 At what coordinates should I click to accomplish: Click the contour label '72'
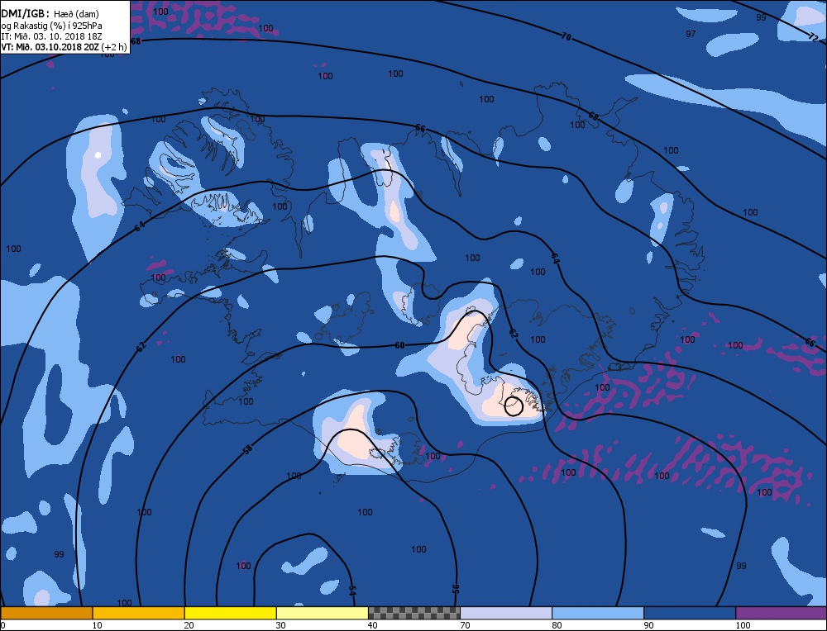pyautogui.click(x=813, y=37)
